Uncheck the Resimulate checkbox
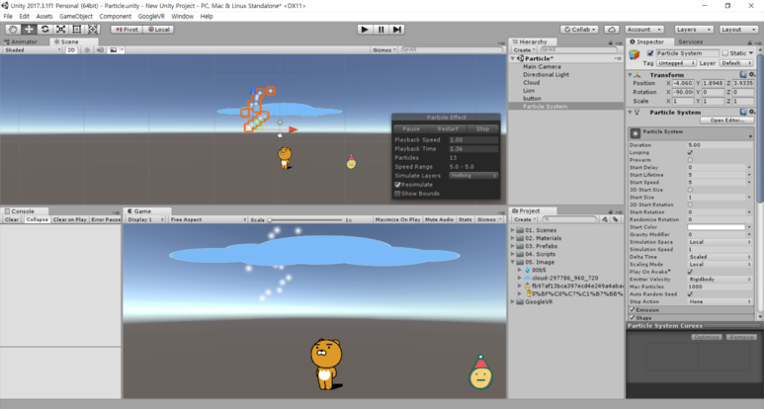 coord(397,185)
